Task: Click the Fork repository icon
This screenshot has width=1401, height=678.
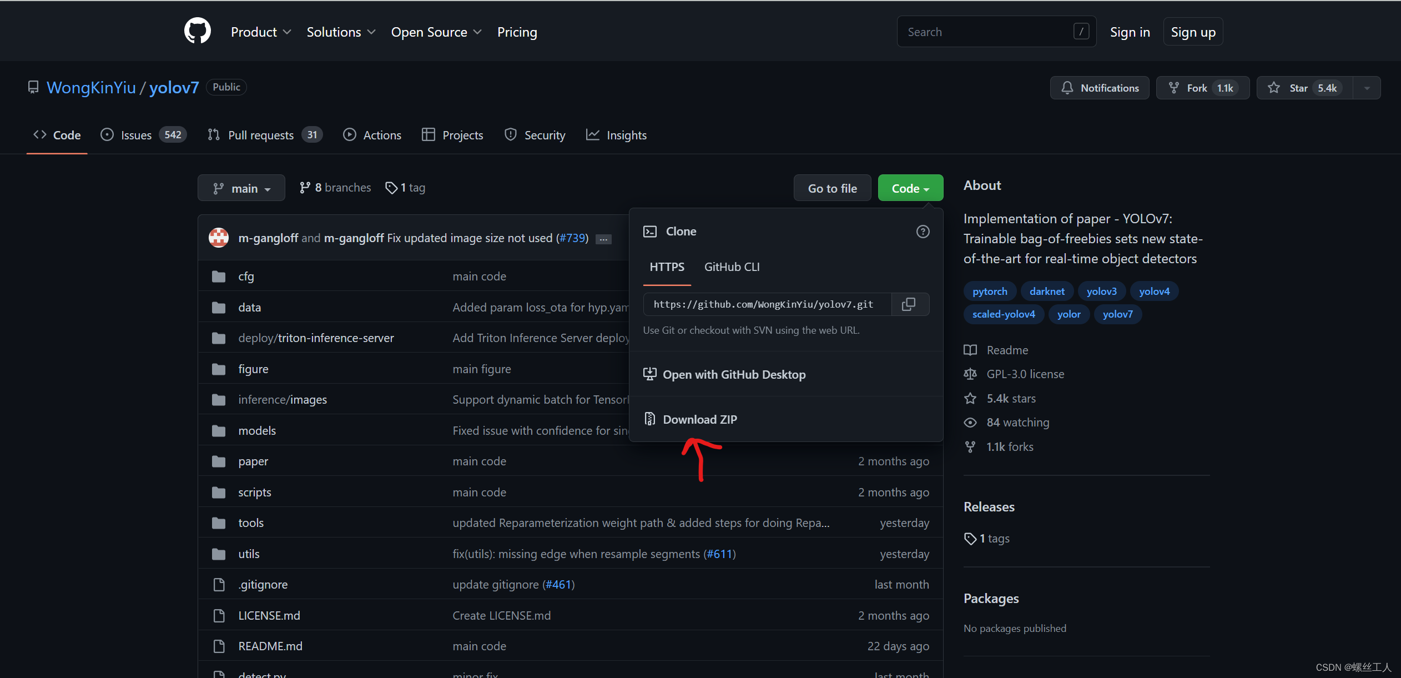Action: pos(1174,88)
